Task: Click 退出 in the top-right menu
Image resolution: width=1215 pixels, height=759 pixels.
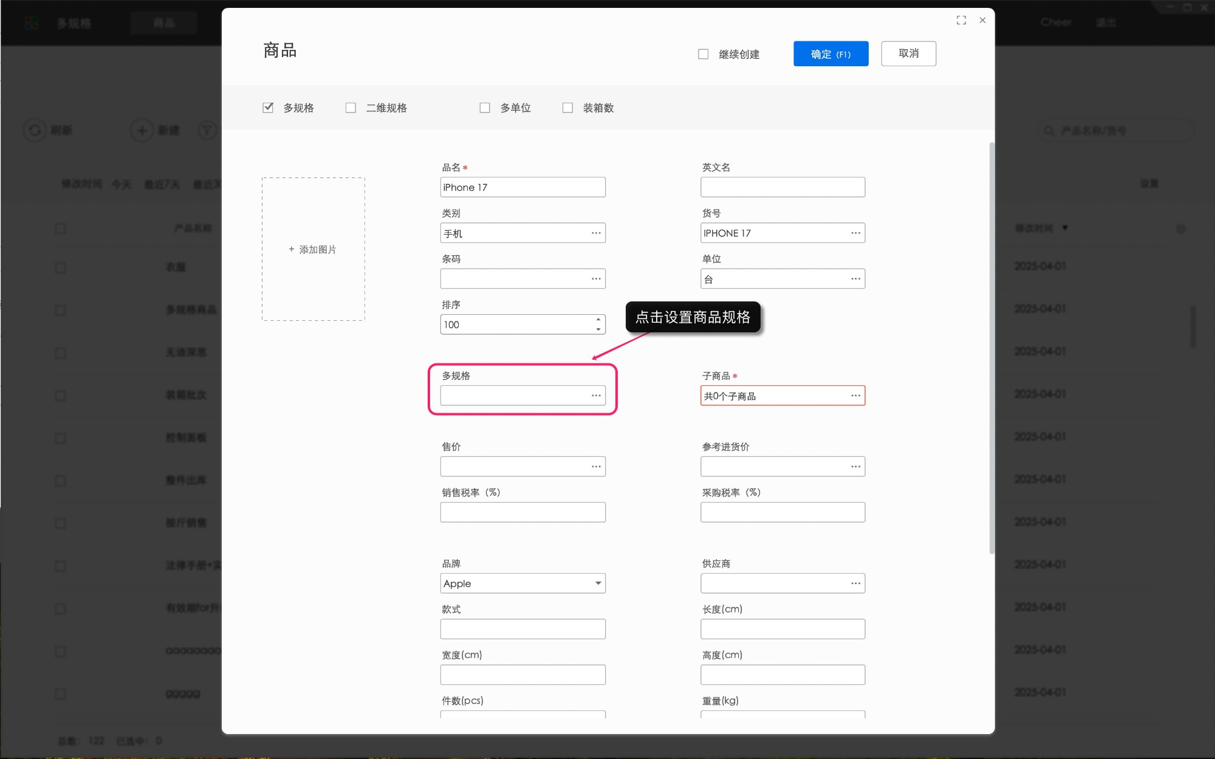Action: click(1107, 22)
